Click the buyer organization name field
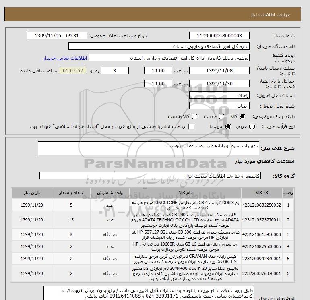Image resolution: width=310 pixels, height=300 pixels. (x=159, y=46)
